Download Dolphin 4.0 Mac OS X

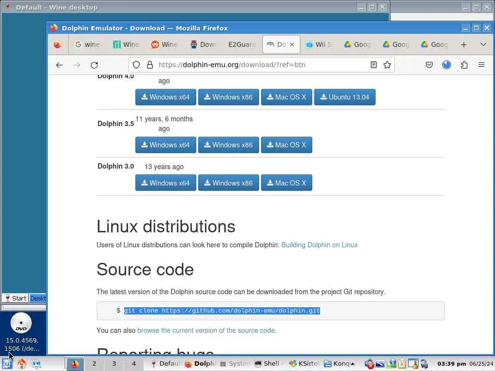point(287,97)
